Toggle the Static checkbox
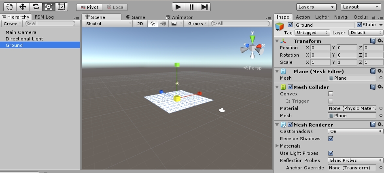384x173 pixels. 359,25
